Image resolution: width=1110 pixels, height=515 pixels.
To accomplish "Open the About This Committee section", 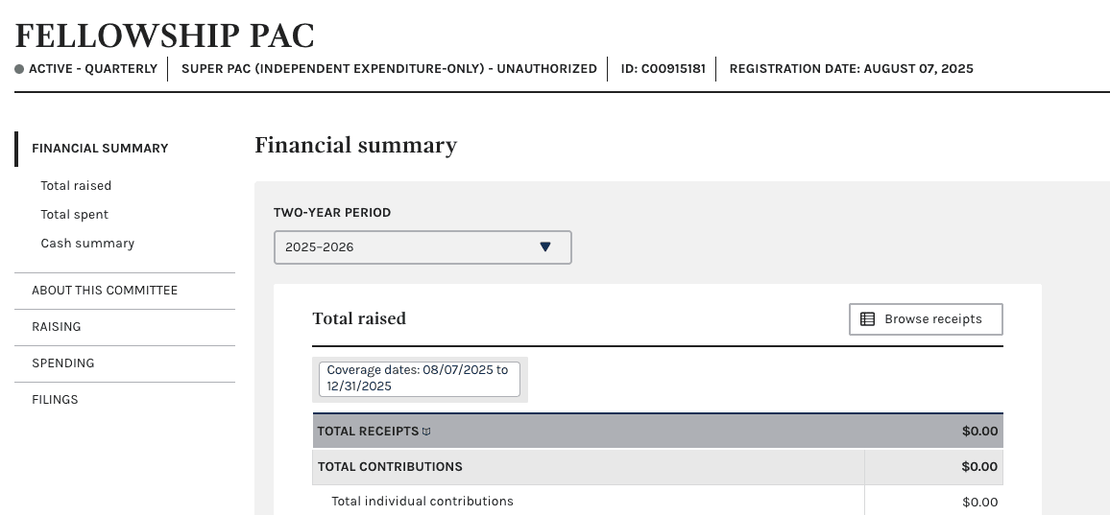I will 105,291.
